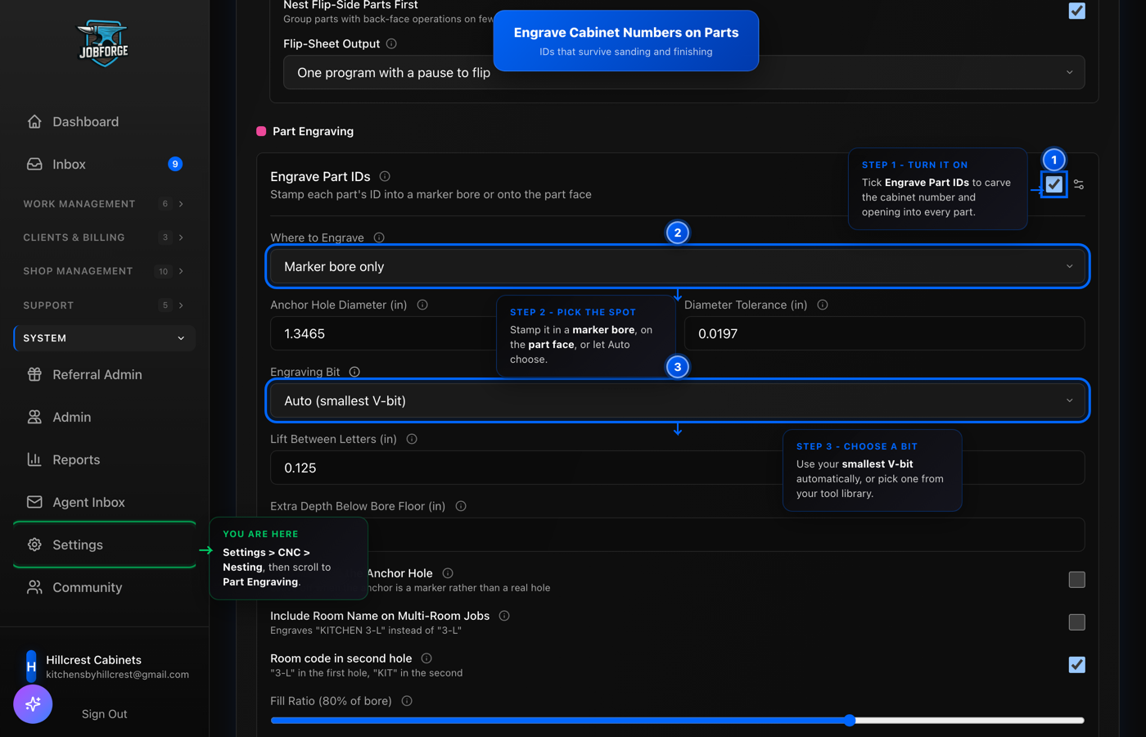Image resolution: width=1146 pixels, height=737 pixels.
Task: Click info icon next to Engrave Part IDs
Action: pos(385,176)
